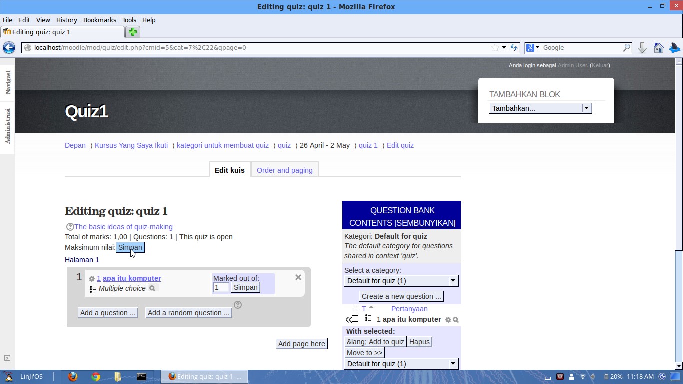Open 'The basic ideas of quiz-making' link
The height and width of the screenshot is (384, 683).
tap(123, 227)
